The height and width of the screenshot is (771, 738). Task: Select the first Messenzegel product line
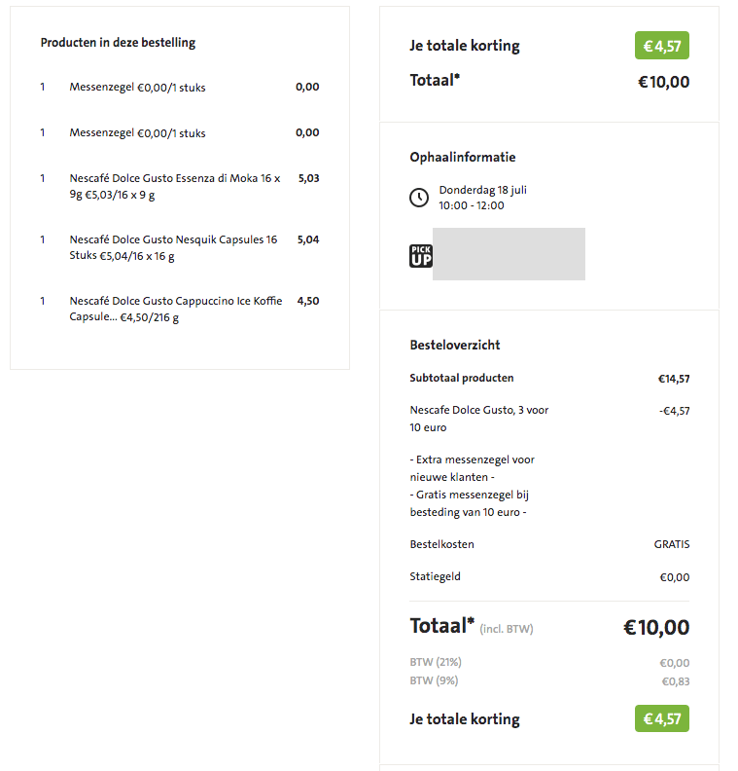pyautogui.click(x=180, y=87)
